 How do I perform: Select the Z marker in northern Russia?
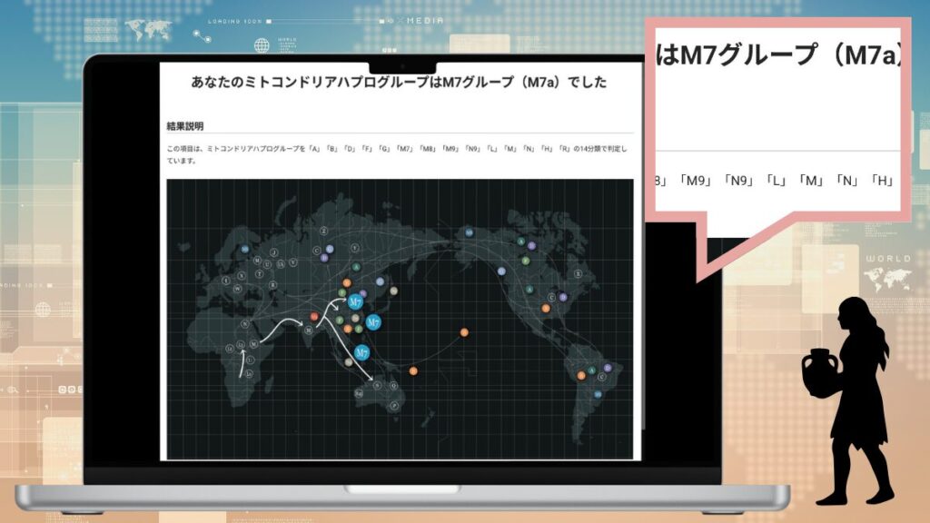[324, 231]
